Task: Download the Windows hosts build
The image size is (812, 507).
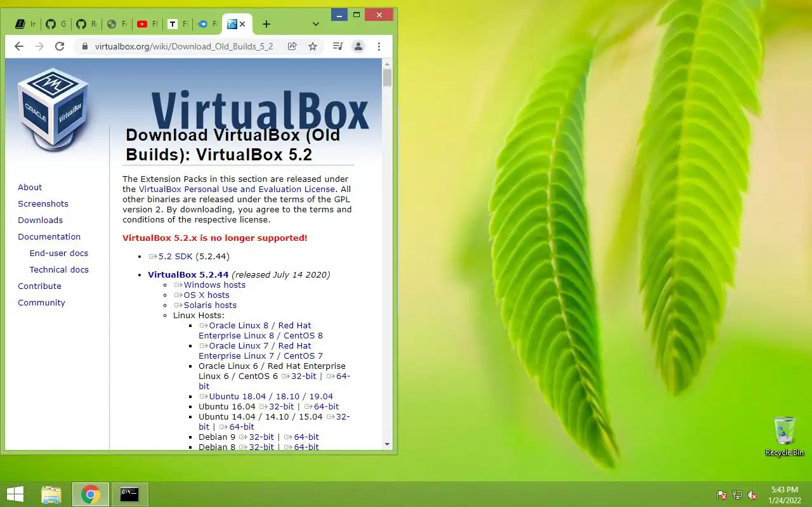Action: [210, 285]
